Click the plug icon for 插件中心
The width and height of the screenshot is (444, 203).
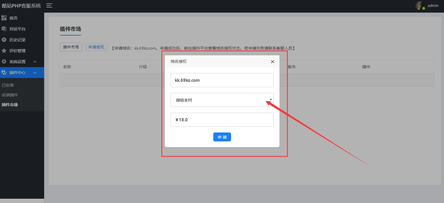coord(4,73)
